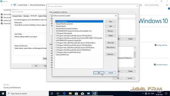Select the %SystemRoot%\System32\Wbem entry

coord(79,29)
